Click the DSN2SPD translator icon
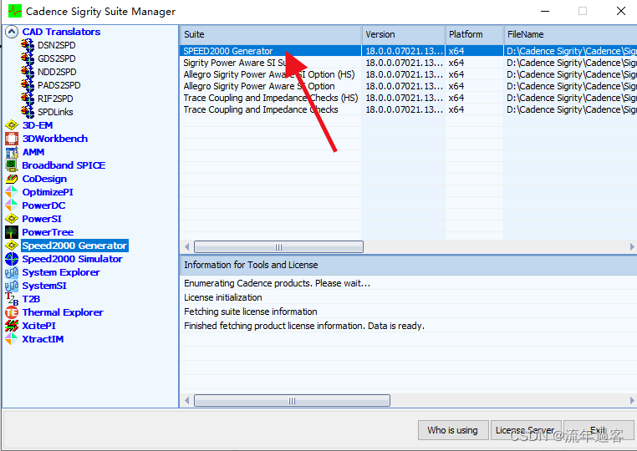 [x=28, y=45]
